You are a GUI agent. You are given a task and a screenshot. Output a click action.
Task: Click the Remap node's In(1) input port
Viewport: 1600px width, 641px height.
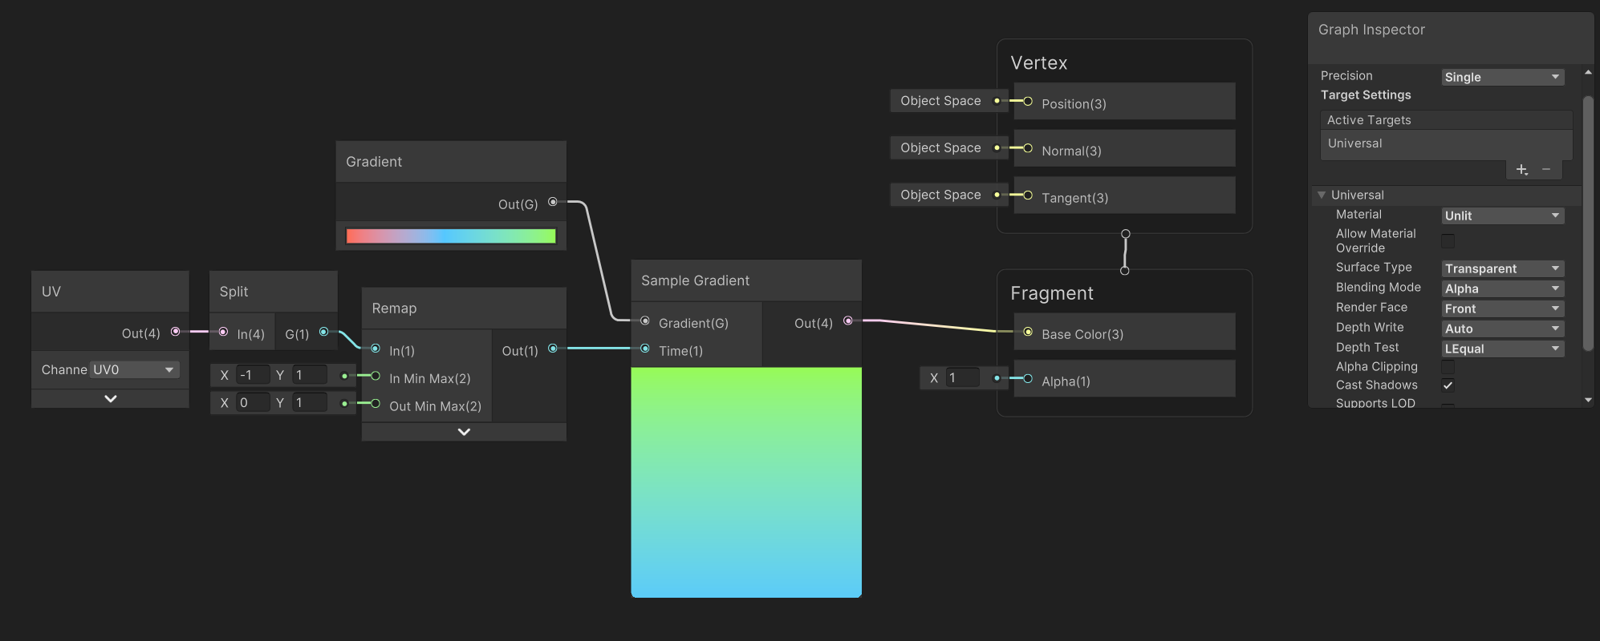click(x=375, y=349)
